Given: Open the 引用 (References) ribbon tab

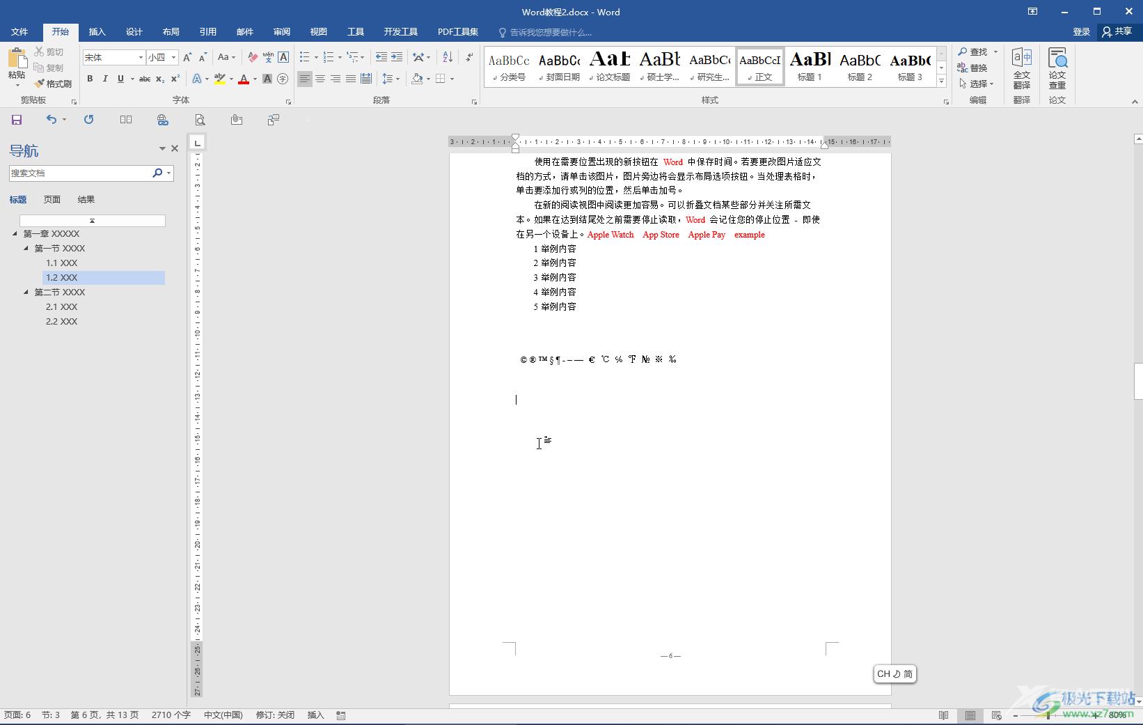Looking at the screenshot, I should point(207,32).
